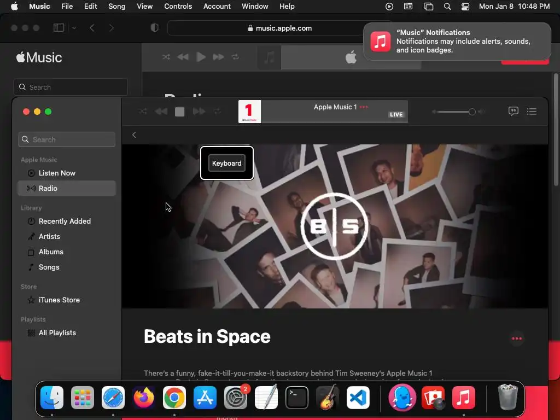Open Spotlight search in menu bar

(447, 7)
